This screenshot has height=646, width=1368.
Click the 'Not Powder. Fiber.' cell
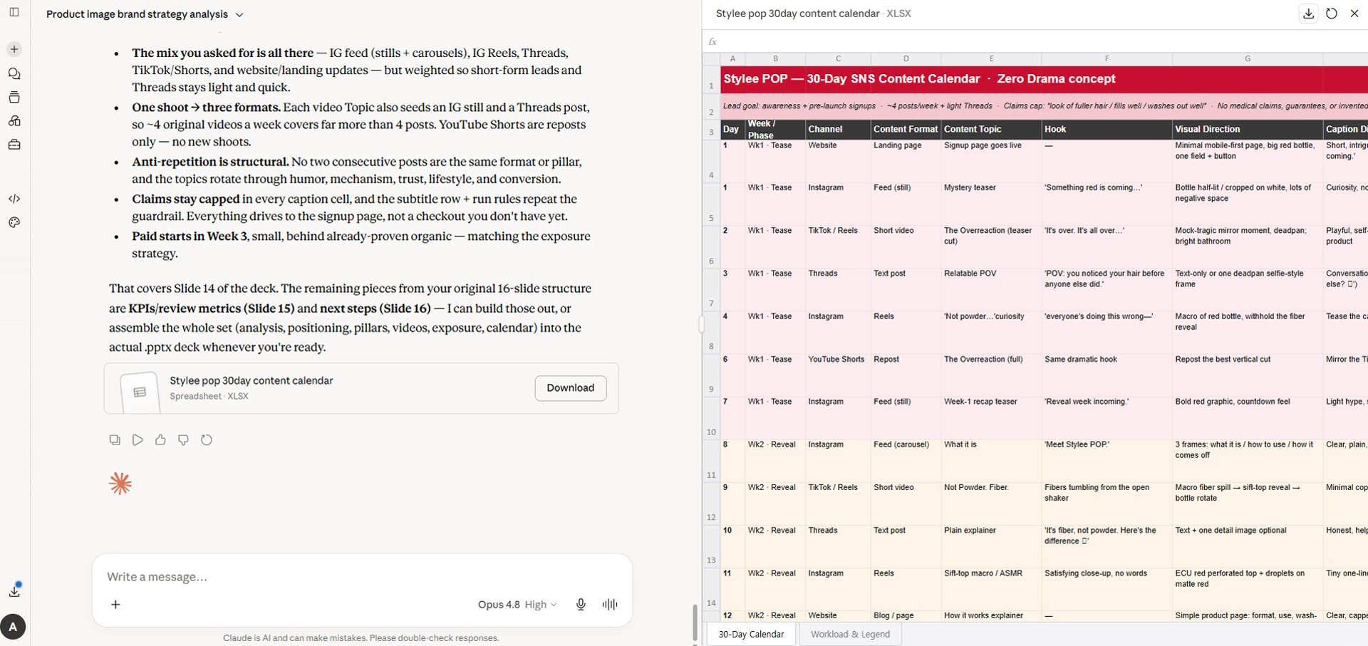tap(991, 504)
